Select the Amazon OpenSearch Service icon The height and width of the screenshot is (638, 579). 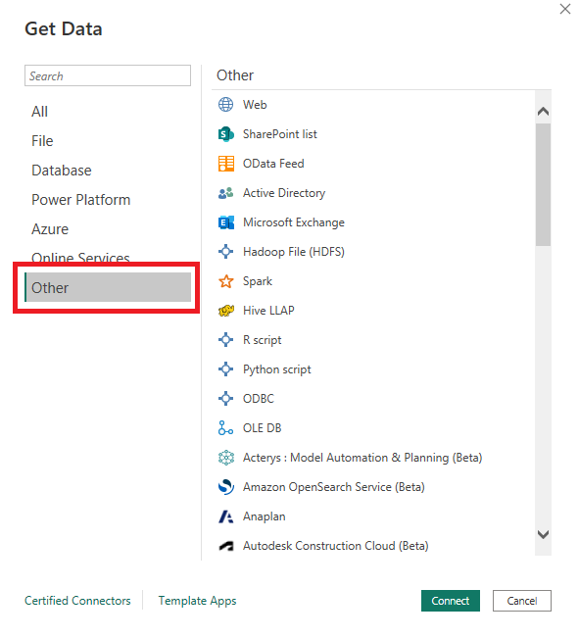coord(226,487)
